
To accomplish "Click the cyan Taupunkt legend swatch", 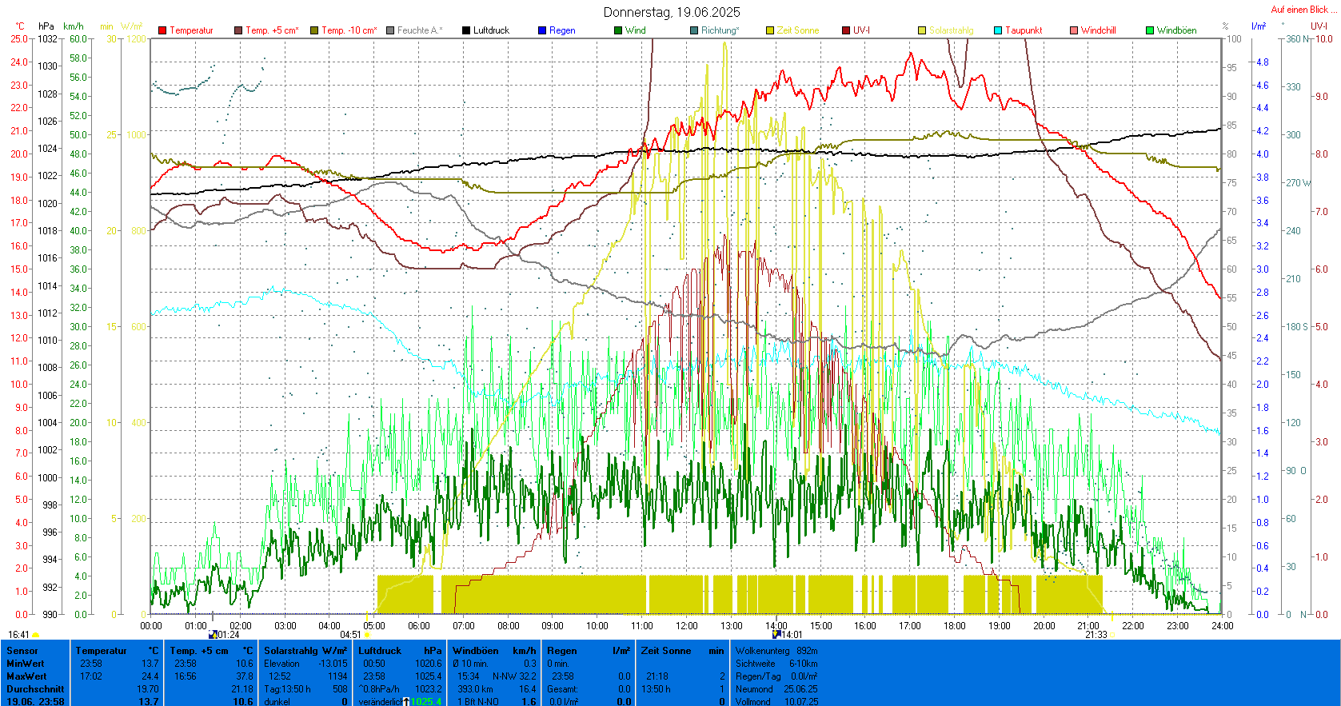I will coord(998,30).
